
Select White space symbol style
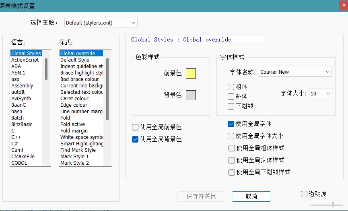[x=82, y=137]
